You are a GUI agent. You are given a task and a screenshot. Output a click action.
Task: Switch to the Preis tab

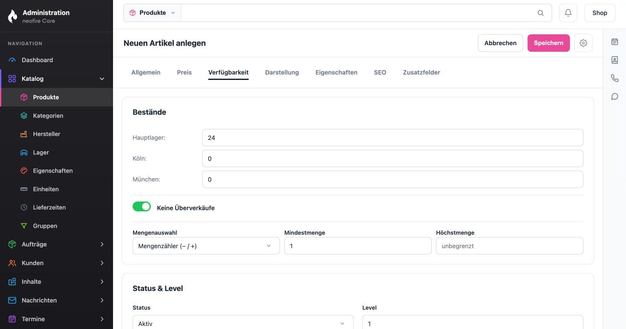click(x=184, y=73)
